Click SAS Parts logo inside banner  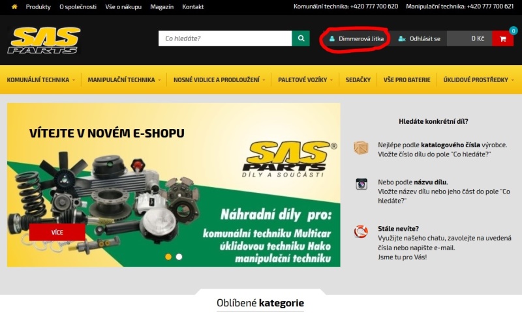pos(290,159)
